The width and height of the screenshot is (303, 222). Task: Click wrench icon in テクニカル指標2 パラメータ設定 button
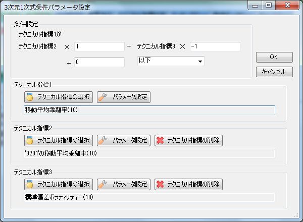pyautogui.click(x=103, y=140)
